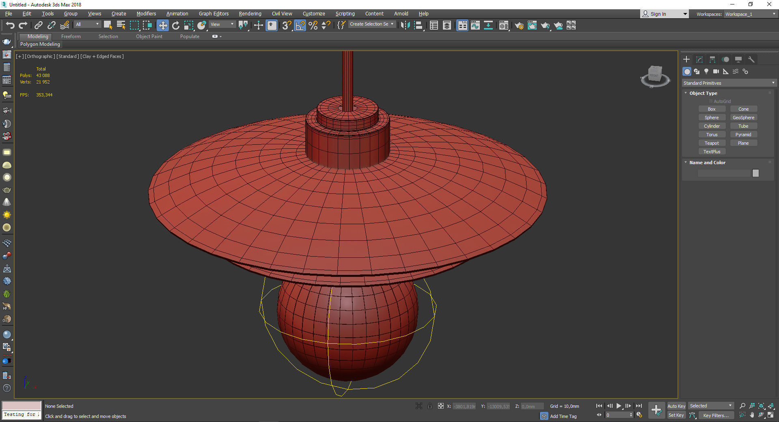Open the Schematic View icon

pos(488,25)
